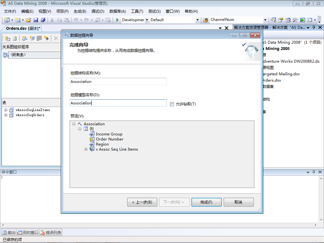Viewport: 324px width, 243px height.
Task: Click the Delete X icon in DSV toolbar
Action: [x=56, y=38]
